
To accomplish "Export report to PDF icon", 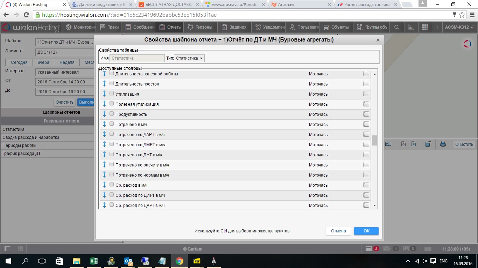I will [x=403, y=144].
